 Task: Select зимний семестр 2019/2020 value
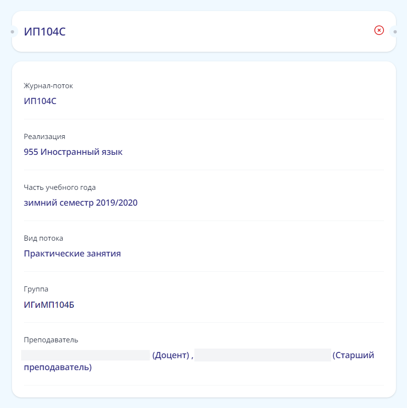tap(81, 203)
